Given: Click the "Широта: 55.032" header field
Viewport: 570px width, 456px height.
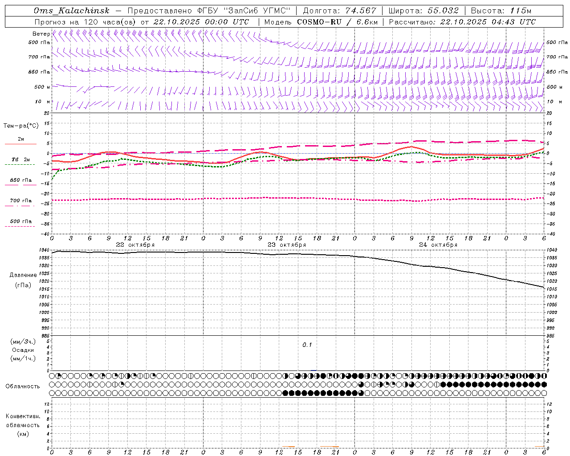Looking at the screenshot, I should pos(423,11).
